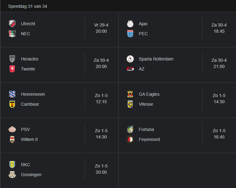Select the red Twente crest
Image resolution: width=236 pixels, height=188 pixels.
click(12, 69)
